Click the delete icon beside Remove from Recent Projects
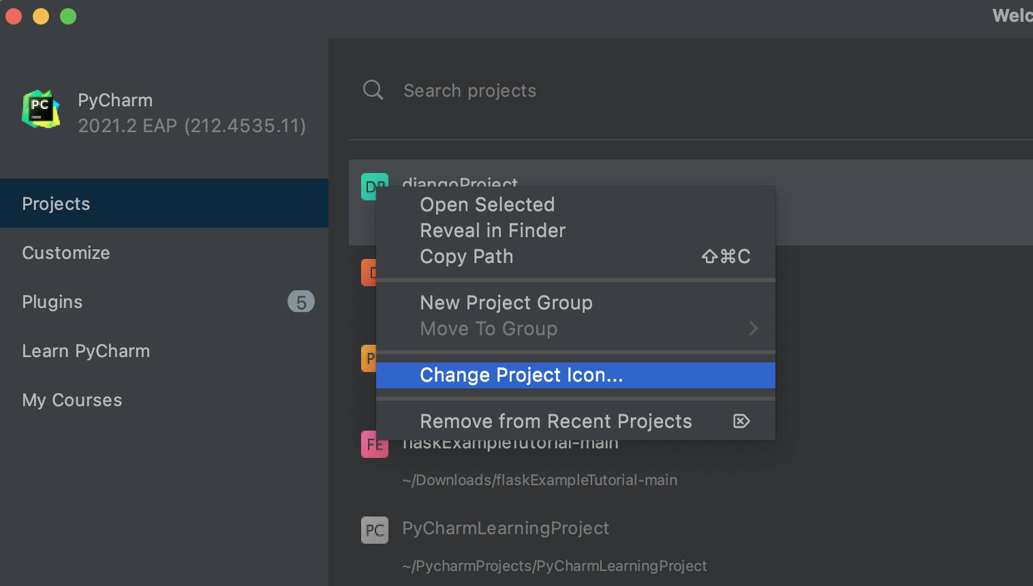The height and width of the screenshot is (586, 1033). tap(741, 421)
